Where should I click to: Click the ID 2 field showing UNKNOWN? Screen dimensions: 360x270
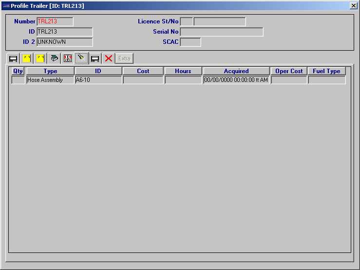coord(65,42)
